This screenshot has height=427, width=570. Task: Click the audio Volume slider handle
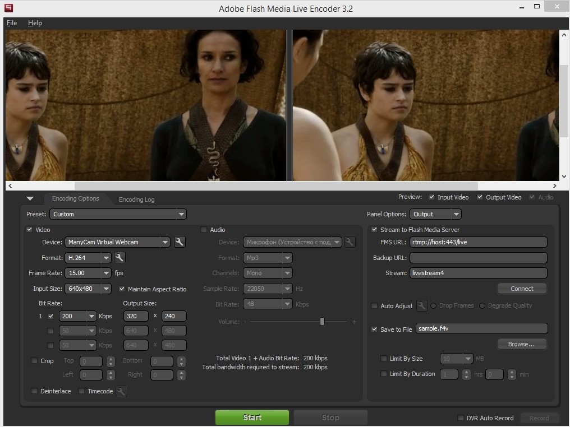(x=322, y=321)
